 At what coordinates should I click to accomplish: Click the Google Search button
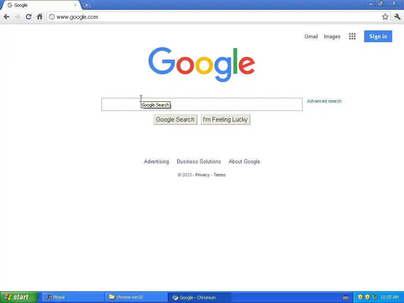pyautogui.click(x=175, y=120)
